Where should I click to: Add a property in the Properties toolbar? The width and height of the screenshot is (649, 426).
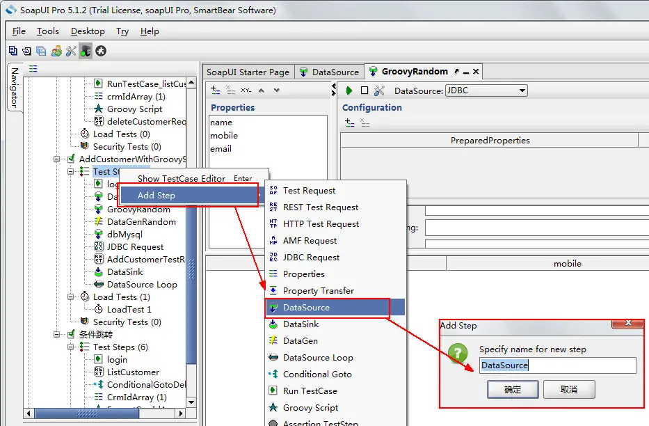pyautogui.click(x=215, y=90)
